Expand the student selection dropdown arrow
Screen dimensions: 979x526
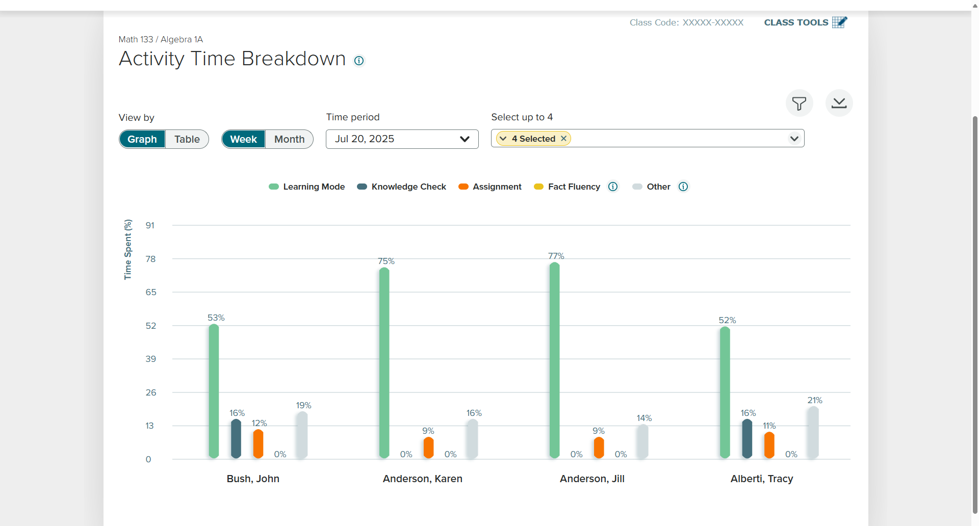point(794,139)
